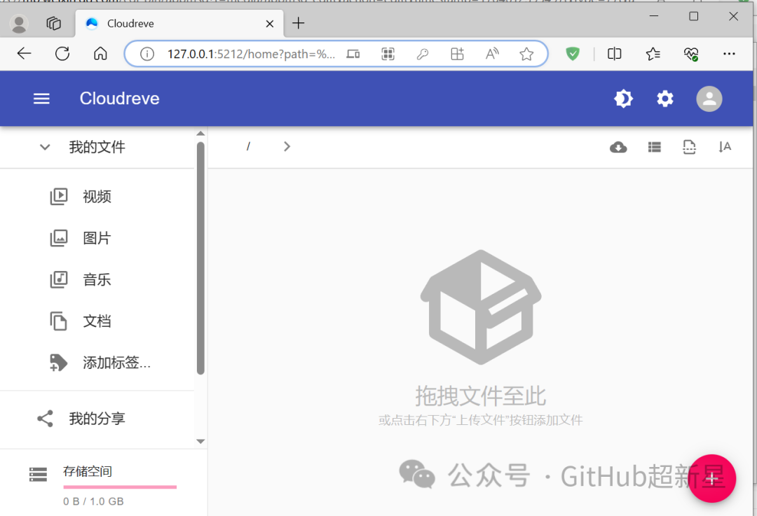Open the sort order menu
Screen dimensions: 757x516
[725, 146]
